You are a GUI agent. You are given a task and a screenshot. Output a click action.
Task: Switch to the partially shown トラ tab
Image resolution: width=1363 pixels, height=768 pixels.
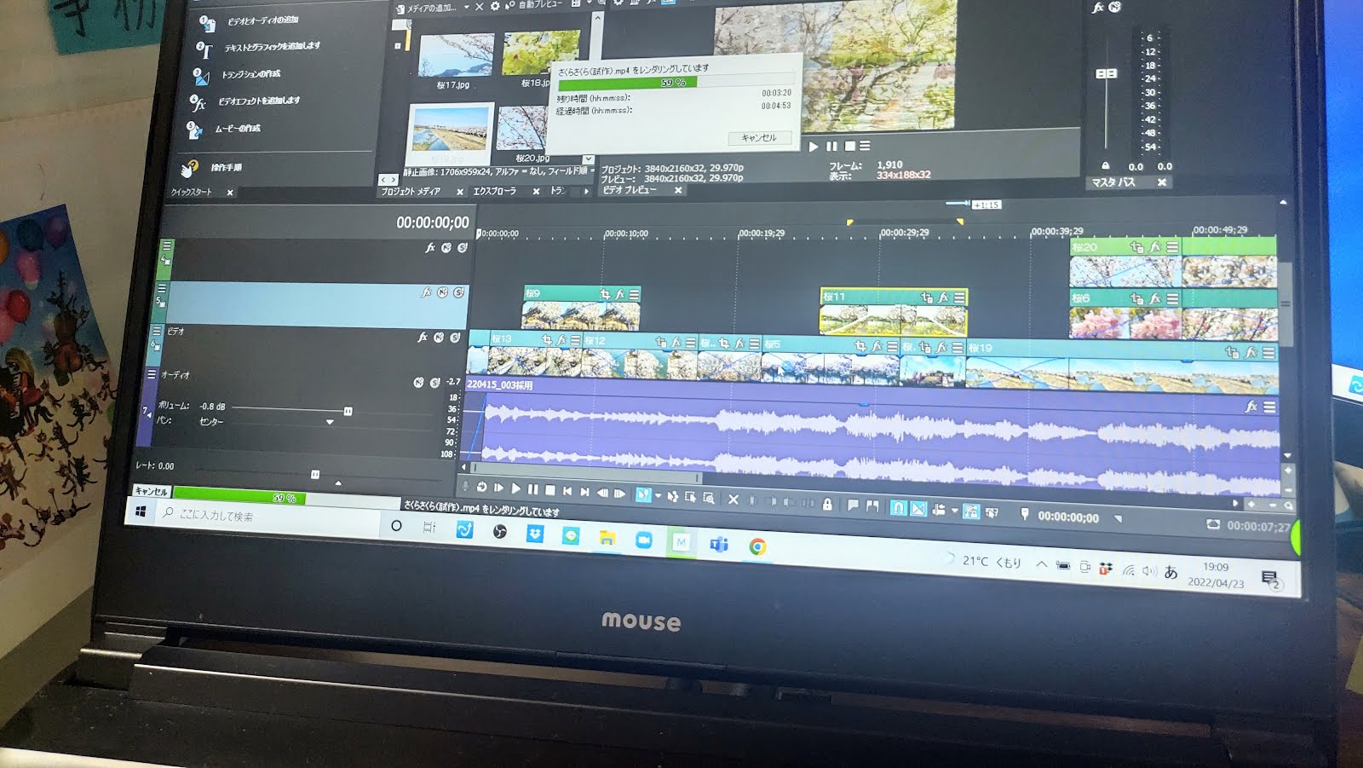[557, 191]
